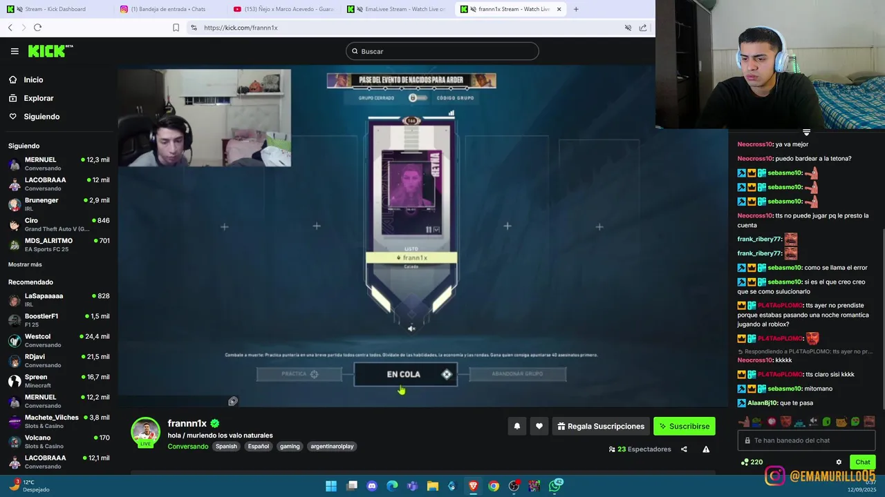The image size is (885, 497).
Task: Open LACOBRAAA 12 mil followed channel
Action: [59, 184]
